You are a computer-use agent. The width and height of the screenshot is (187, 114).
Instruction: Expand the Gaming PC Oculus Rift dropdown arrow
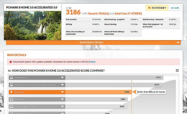[62, 85]
